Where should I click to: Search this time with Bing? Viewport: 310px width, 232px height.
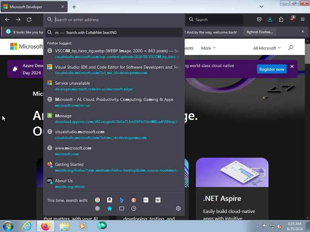[122, 200]
